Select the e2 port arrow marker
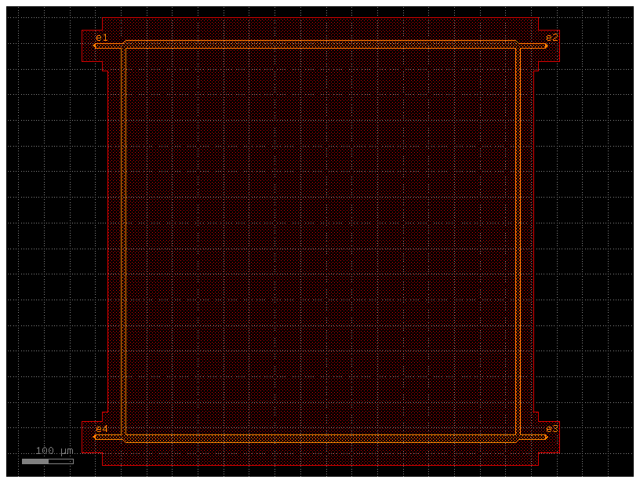This screenshot has height=483, width=640. [546, 45]
